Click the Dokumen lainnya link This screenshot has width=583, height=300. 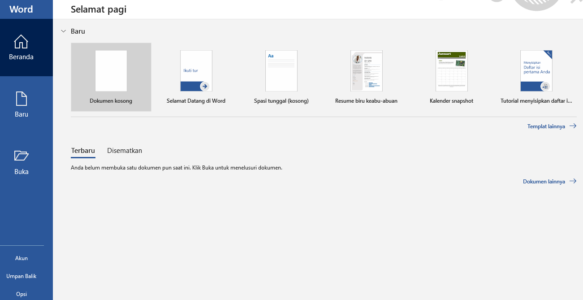549,182
